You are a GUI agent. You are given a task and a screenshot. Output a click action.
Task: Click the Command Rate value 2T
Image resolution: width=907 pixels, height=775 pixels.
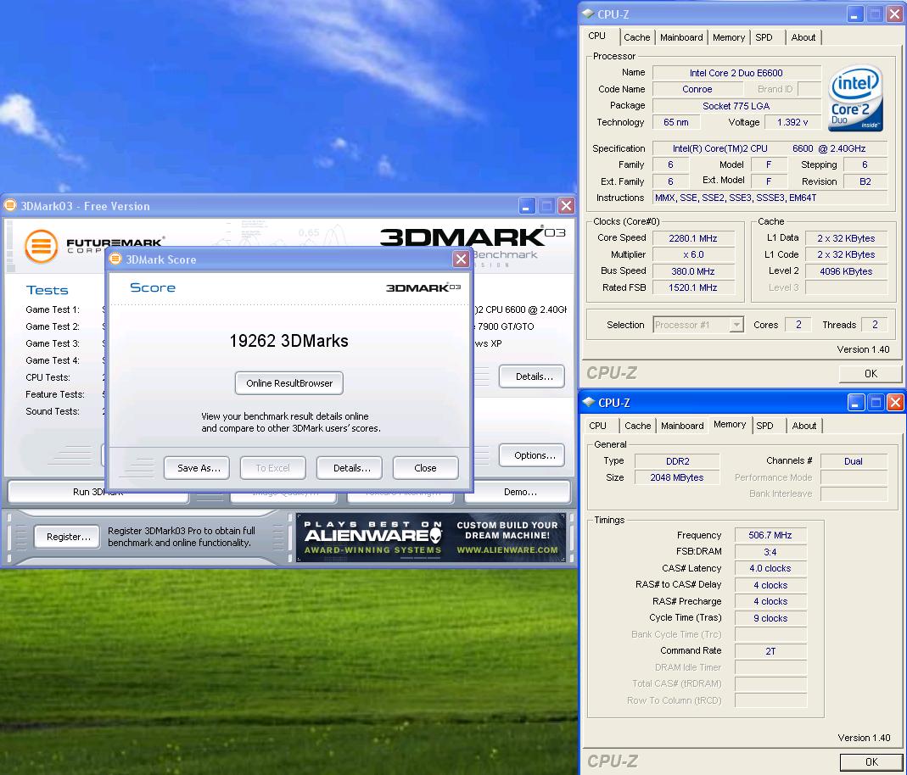coord(770,651)
